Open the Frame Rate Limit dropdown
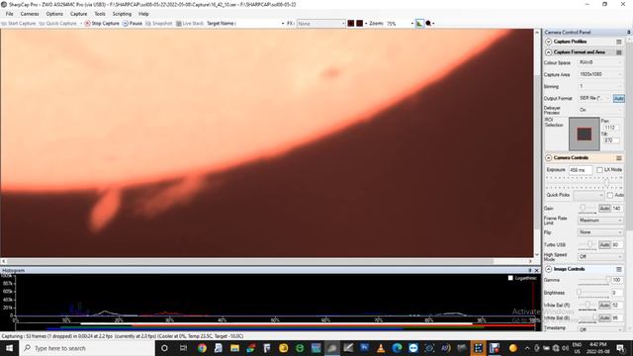 tap(600, 221)
